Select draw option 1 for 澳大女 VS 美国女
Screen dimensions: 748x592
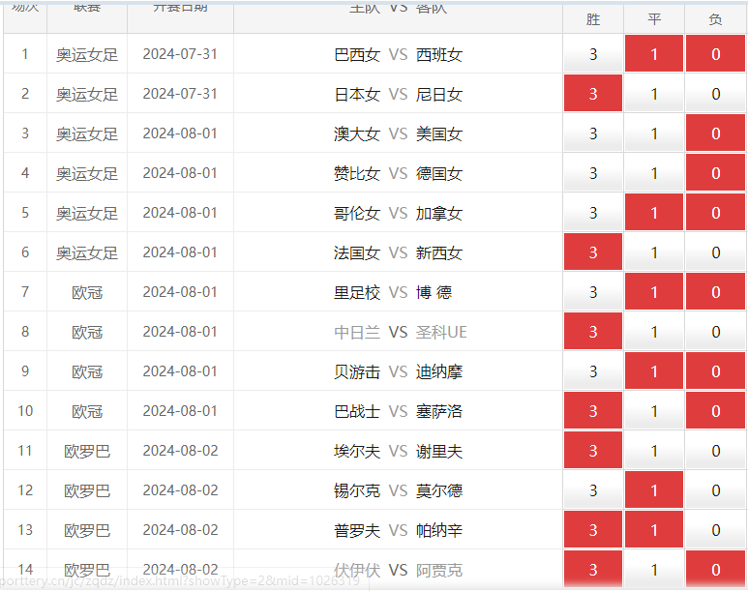pyautogui.click(x=654, y=133)
